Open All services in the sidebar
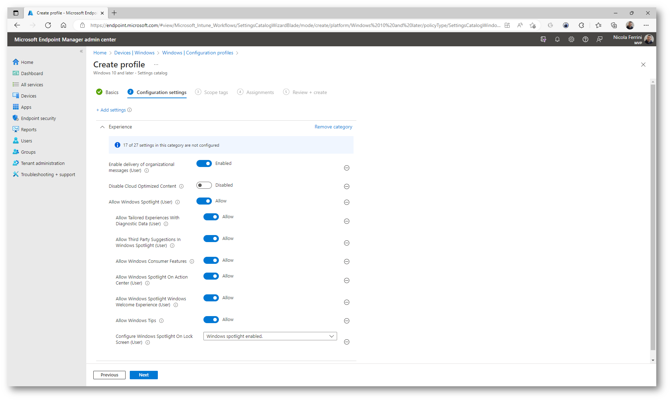The width and height of the screenshot is (671, 401). 28,85
